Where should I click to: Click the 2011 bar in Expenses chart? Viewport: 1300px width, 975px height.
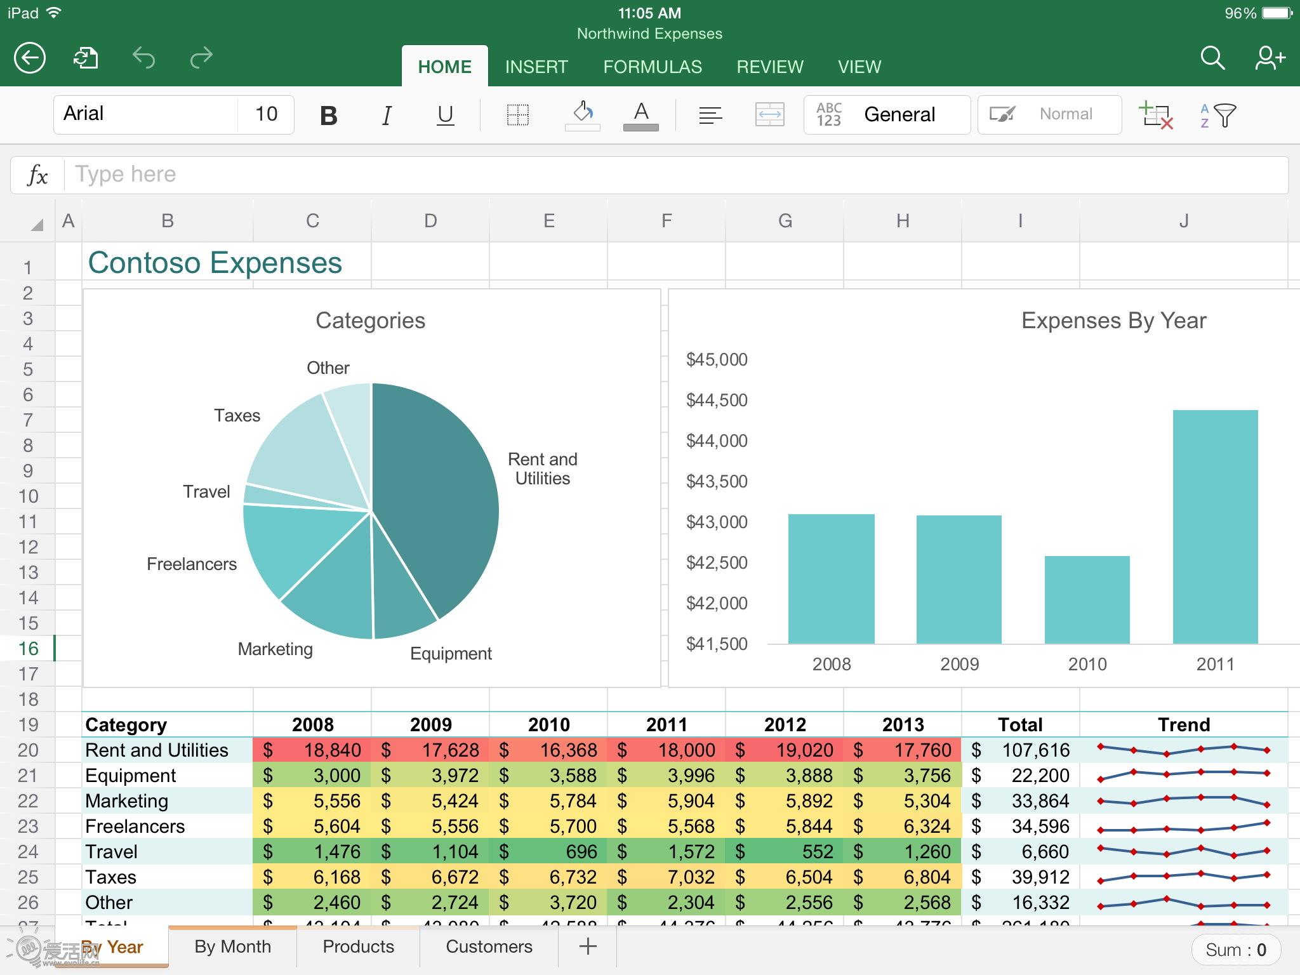click(1215, 527)
